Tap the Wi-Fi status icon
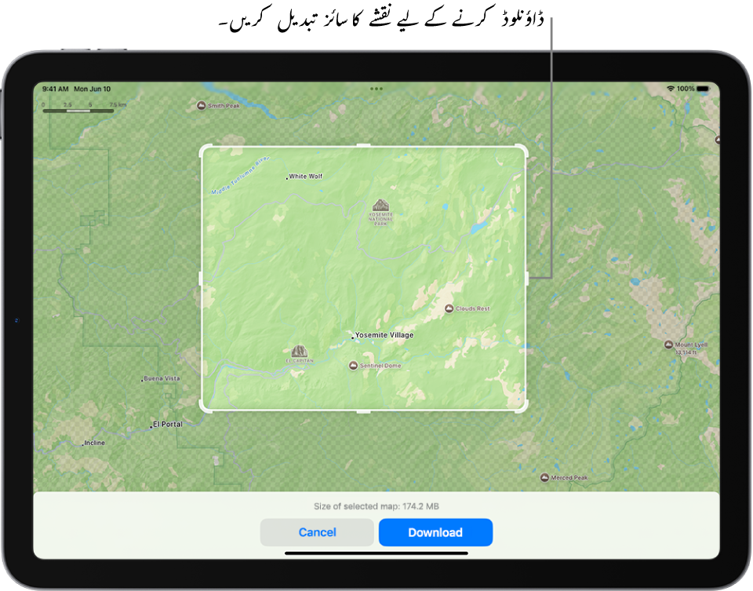This screenshot has height=591, width=753. pos(671,89)
